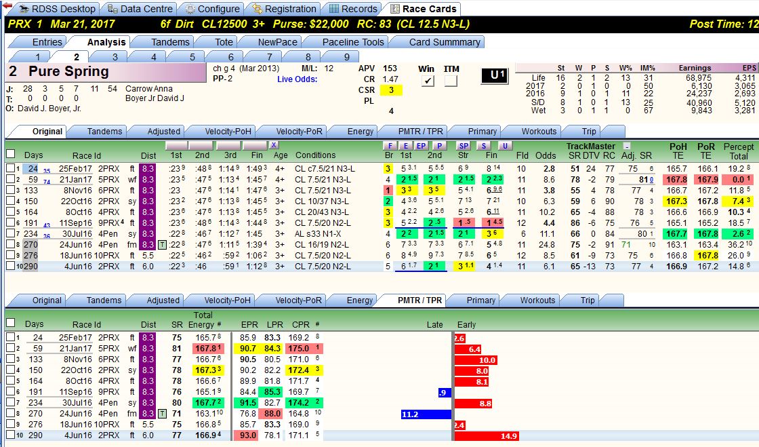Open the Configure tab
This screenshot has width=759, height=447.
(x=212, y=9)
